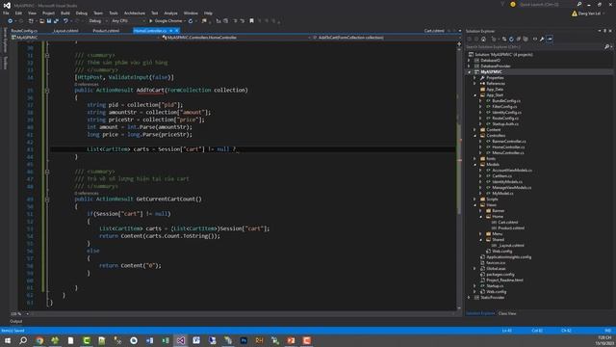
Task: Click the Output panel tab
Action: [15, 321]
